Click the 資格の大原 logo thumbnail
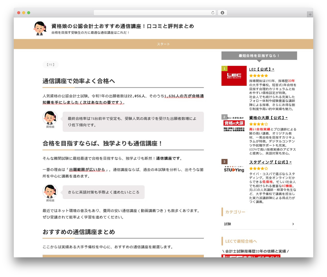The height and width of the screenshot is (277, 327). pos(234,124)
